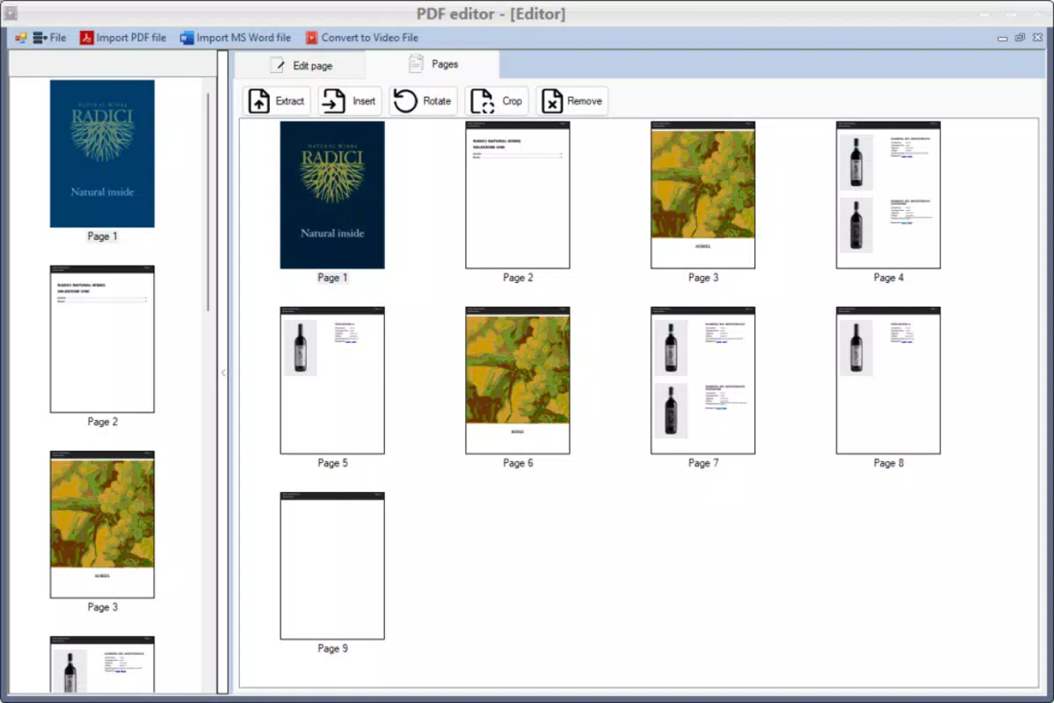Select Page 3 grape image thumbnail in grid
This screenshot has height=703, width=1054.
point(702,195)
